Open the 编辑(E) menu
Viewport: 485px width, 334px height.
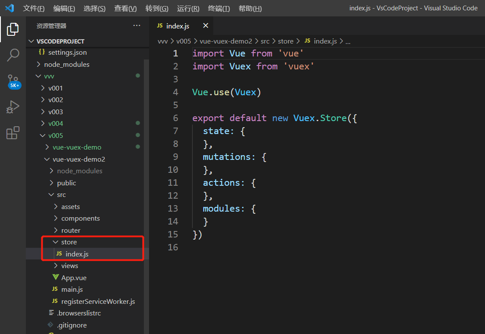click(64, 8)
